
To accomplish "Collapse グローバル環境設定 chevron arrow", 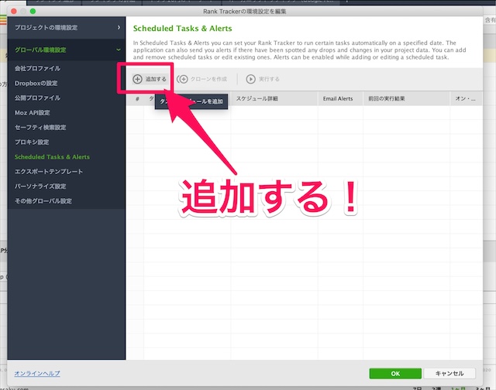I will click(119, 50).
